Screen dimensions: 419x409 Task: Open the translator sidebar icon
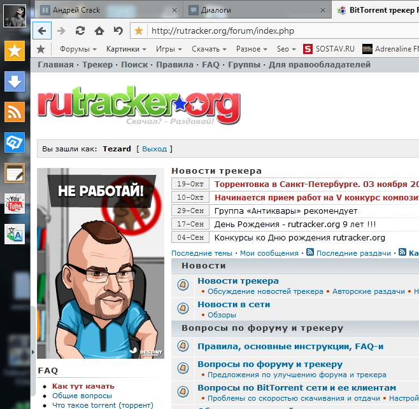[15, 234]
